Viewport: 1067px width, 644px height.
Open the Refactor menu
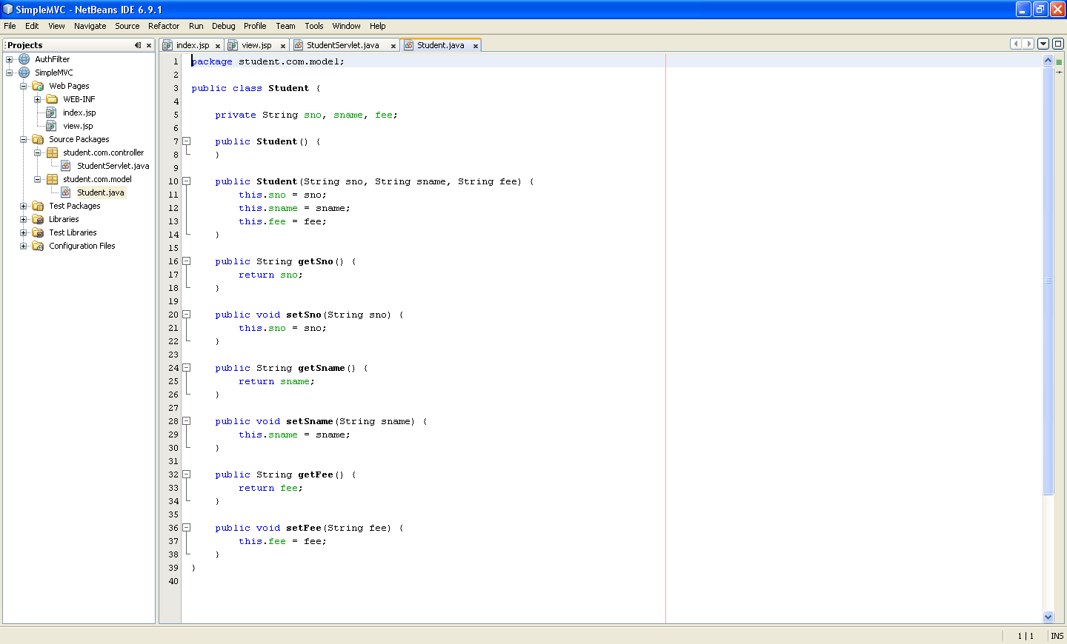163,25
